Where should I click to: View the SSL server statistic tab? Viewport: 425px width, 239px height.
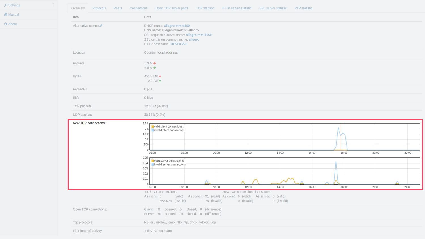coord(273,8)
